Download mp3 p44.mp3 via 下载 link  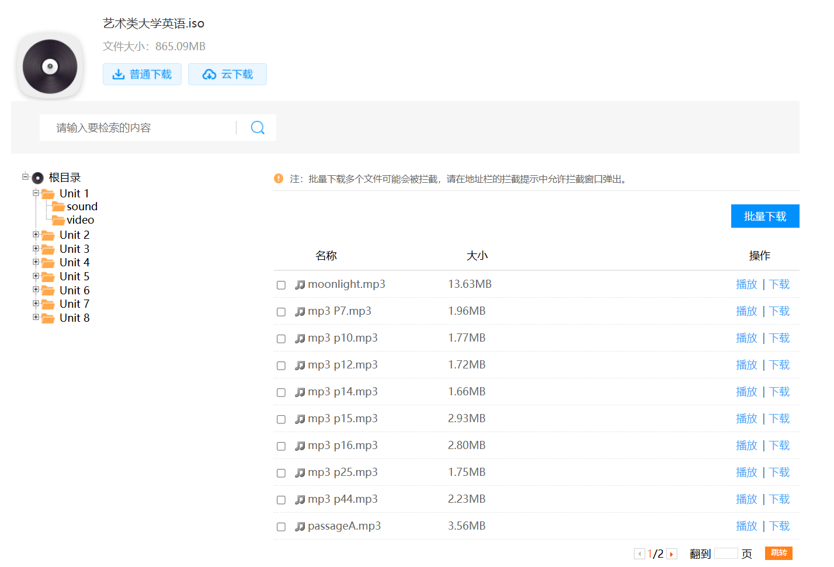click(779, 499)
